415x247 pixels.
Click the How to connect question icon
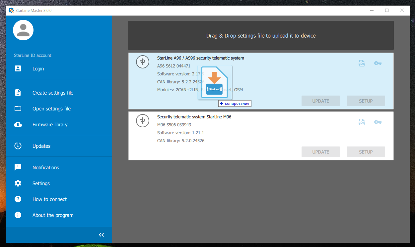tap(18, 199)
